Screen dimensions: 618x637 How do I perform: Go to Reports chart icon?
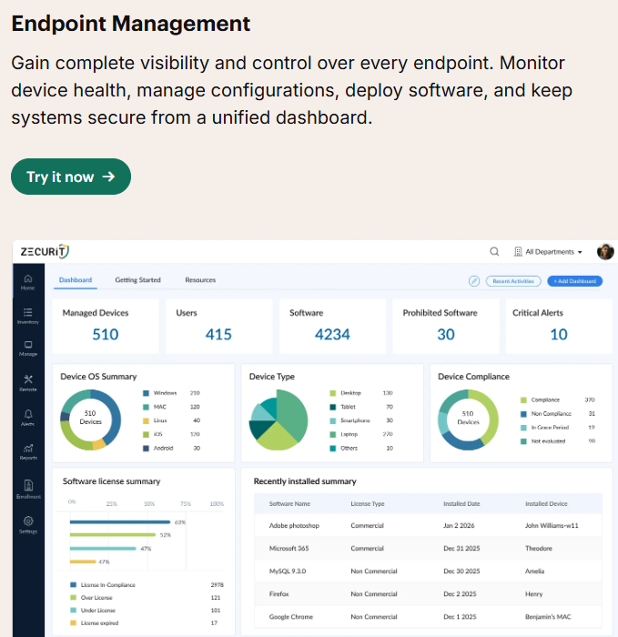click(x=28, y=451)
